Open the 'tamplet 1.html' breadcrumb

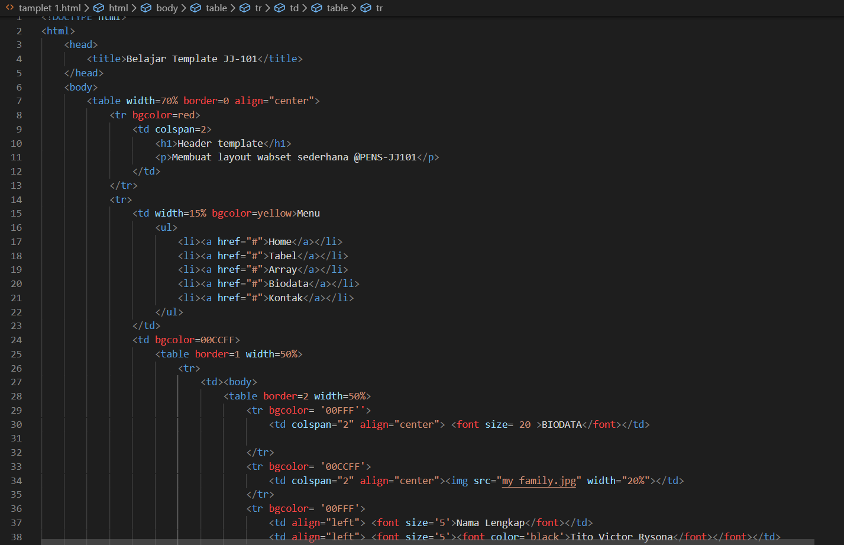click(50, 8)
